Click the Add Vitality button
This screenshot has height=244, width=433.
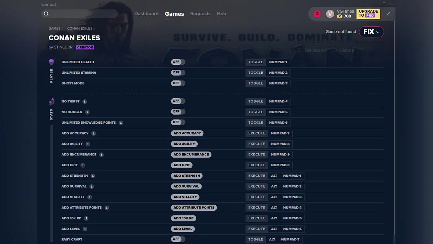point(185,197)
